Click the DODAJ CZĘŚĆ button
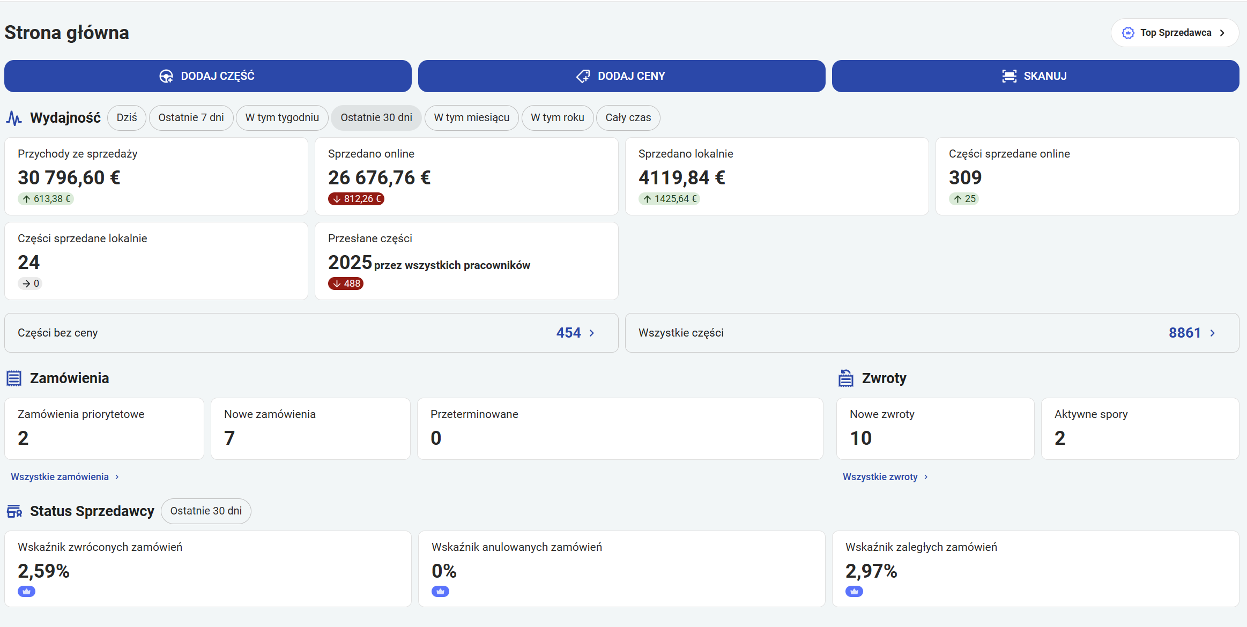This screenshot has width=1247, height=627. (208, 76)
